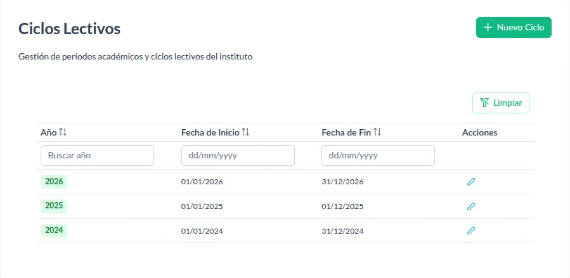Click the plus icon on Nuevo Ciclo
Viewport: 570px width, 278px height.
pyautogui.click(x=488, y=28)
